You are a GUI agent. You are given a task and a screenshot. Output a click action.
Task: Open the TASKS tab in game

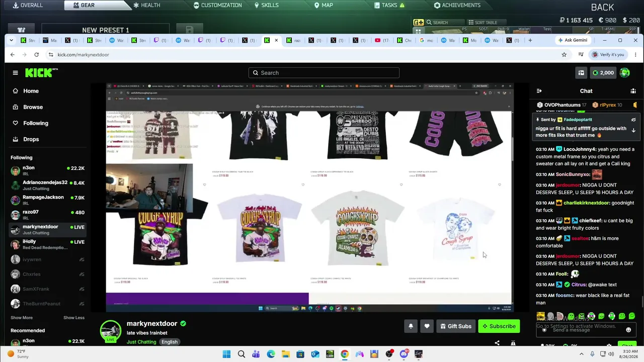[389, 5]
